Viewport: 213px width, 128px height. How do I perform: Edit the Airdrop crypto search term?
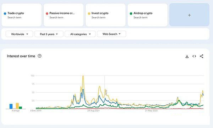[x=148, y=15]
